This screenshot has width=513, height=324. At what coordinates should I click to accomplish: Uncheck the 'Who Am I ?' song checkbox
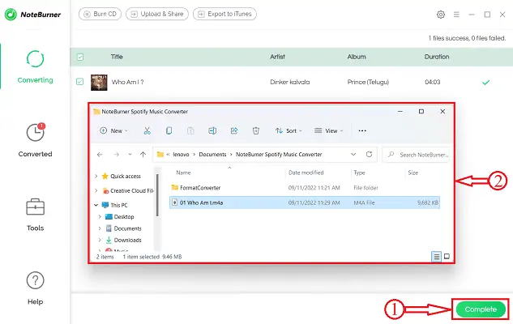(x=80, y=82)
